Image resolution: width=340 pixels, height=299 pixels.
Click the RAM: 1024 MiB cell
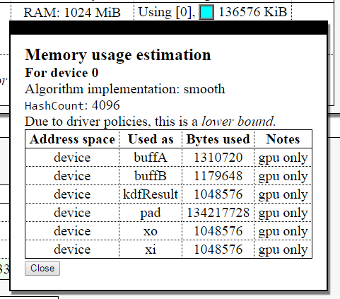click(x=72, y=12)
